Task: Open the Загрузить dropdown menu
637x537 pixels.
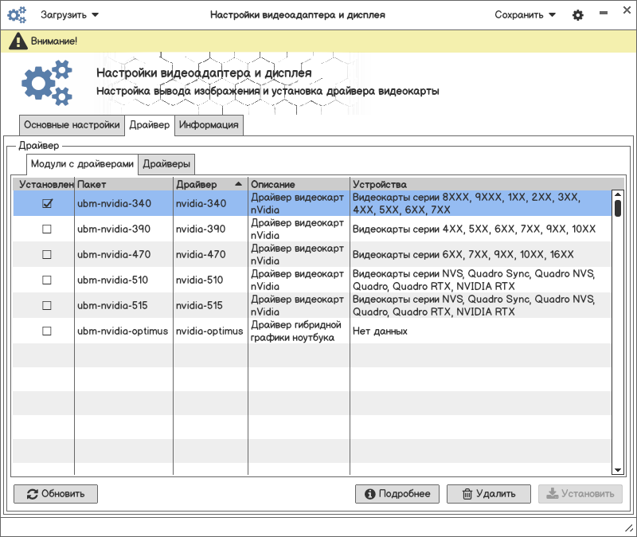Action: pyautogui.click(x=70, y=15)
